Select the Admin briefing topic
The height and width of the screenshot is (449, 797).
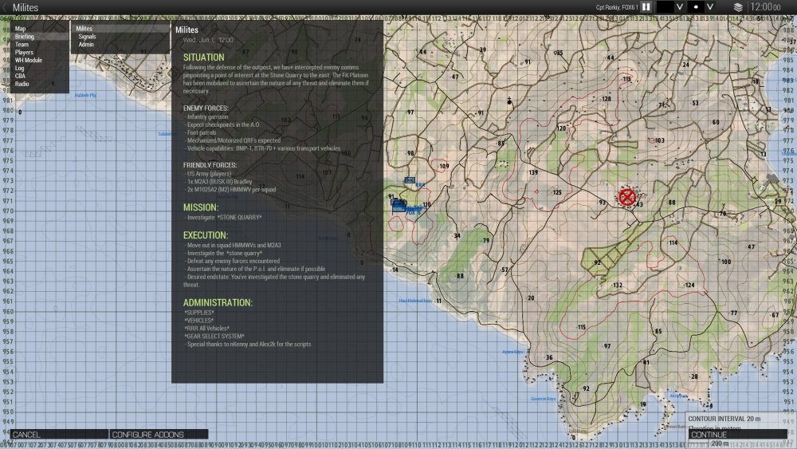(x=86, y=45)
